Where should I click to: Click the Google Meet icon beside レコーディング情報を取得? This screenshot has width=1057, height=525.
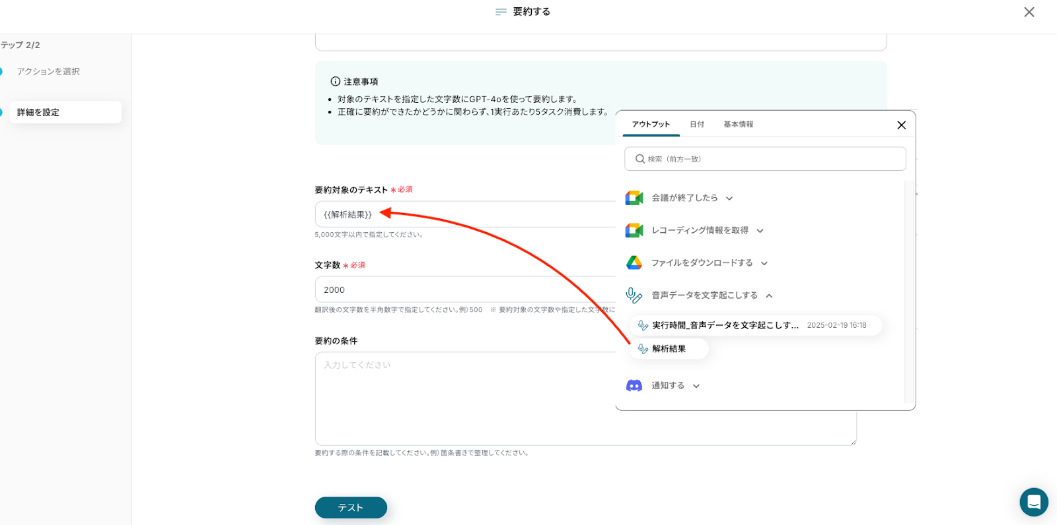click(634, 230)
